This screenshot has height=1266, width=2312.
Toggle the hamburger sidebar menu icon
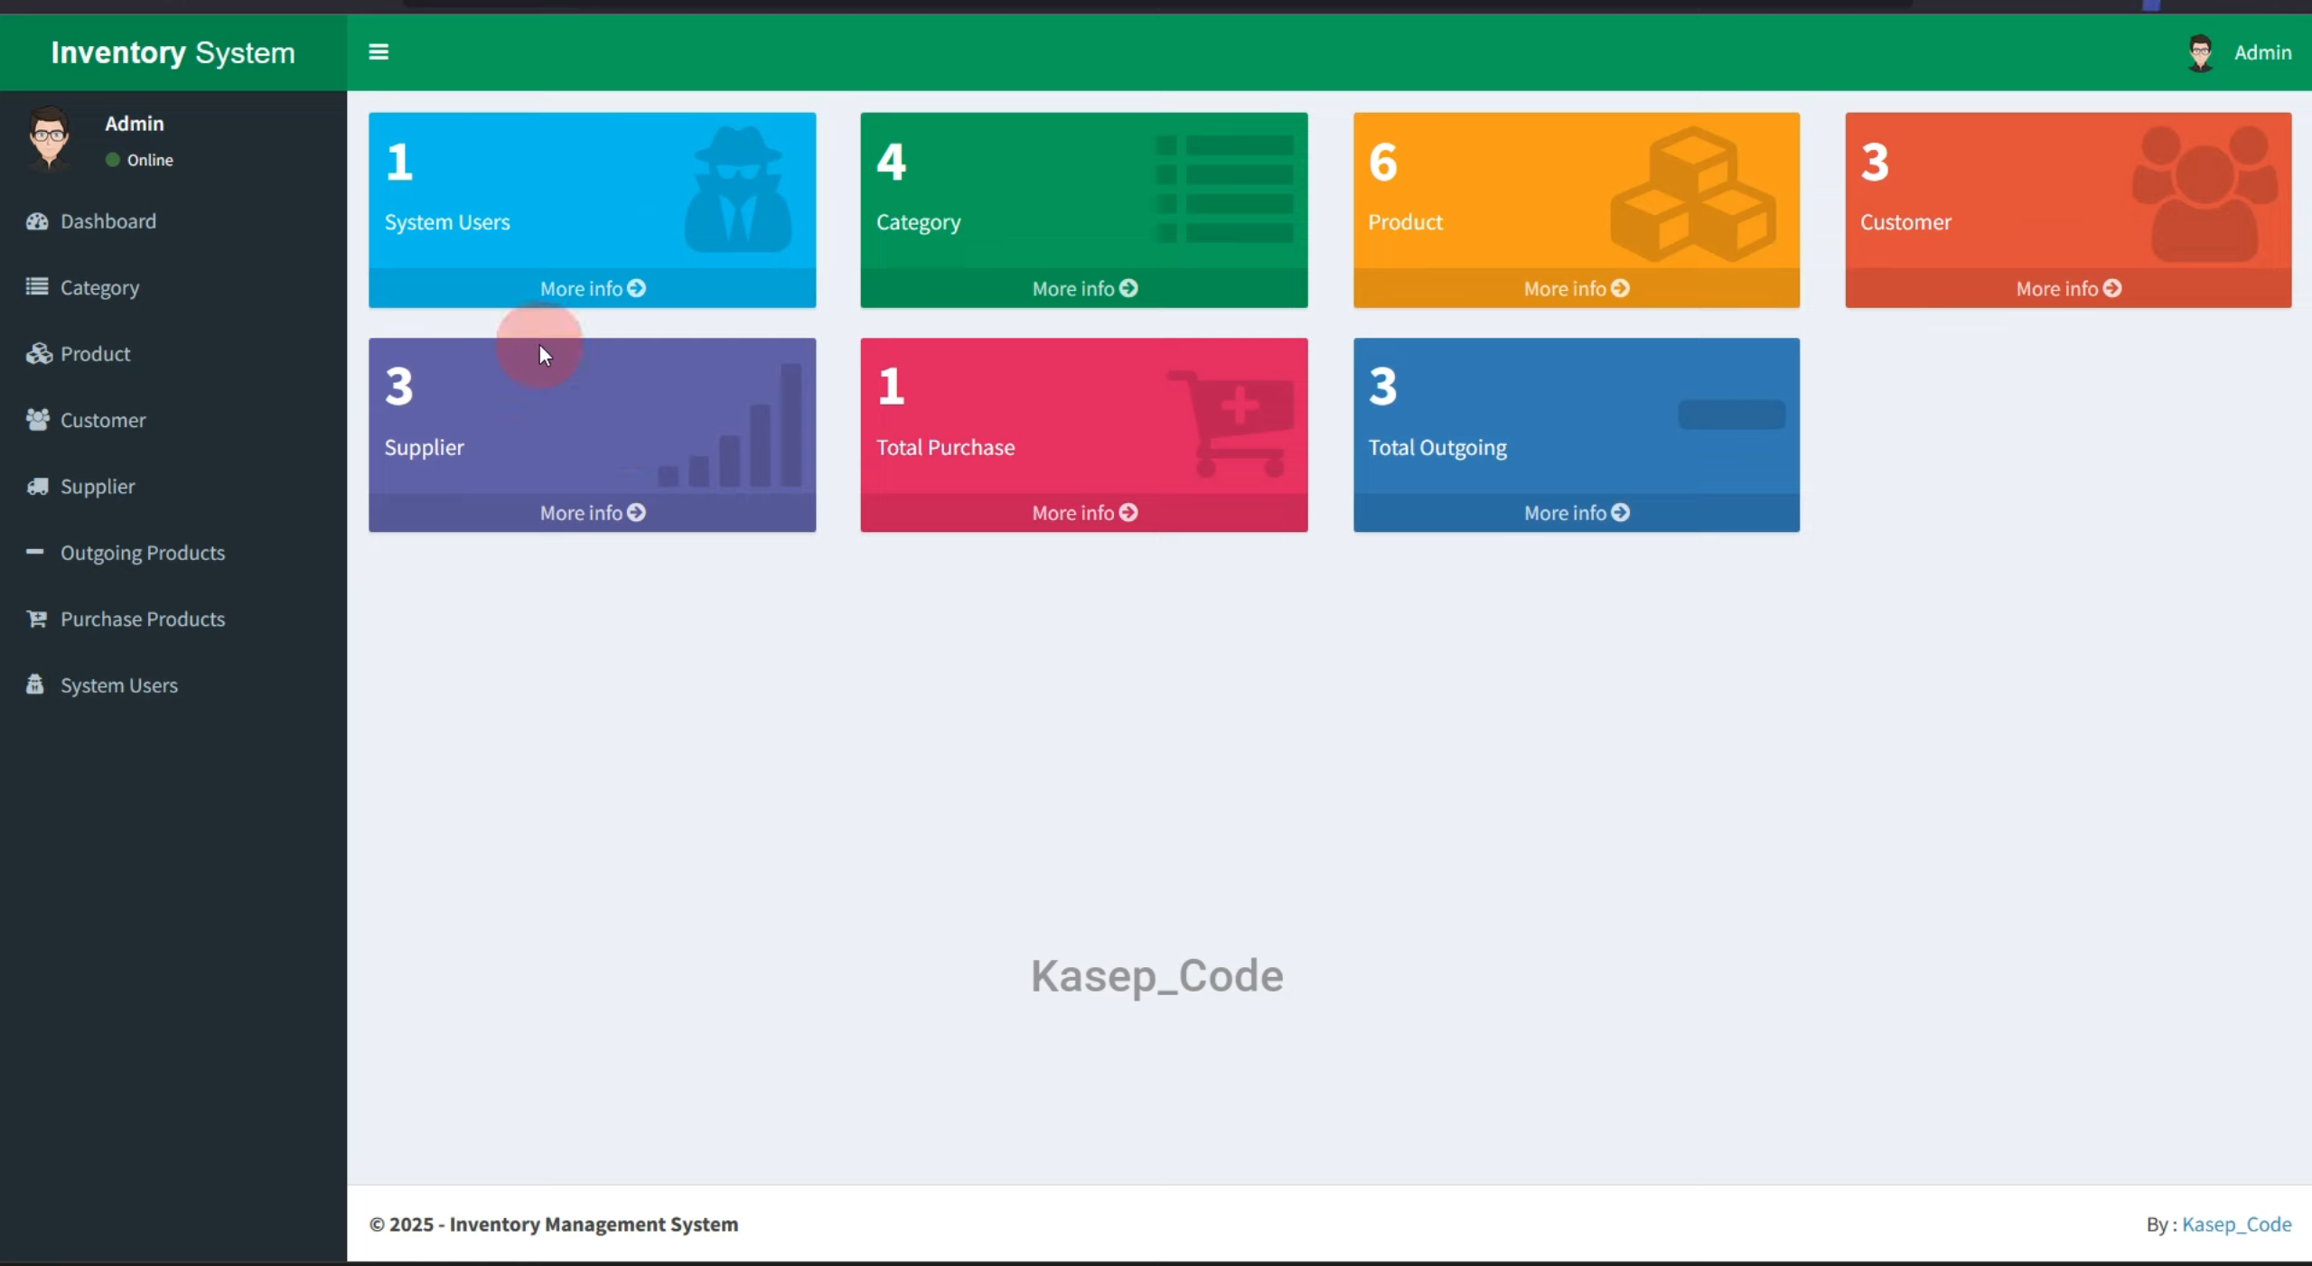tap(379, 52)
